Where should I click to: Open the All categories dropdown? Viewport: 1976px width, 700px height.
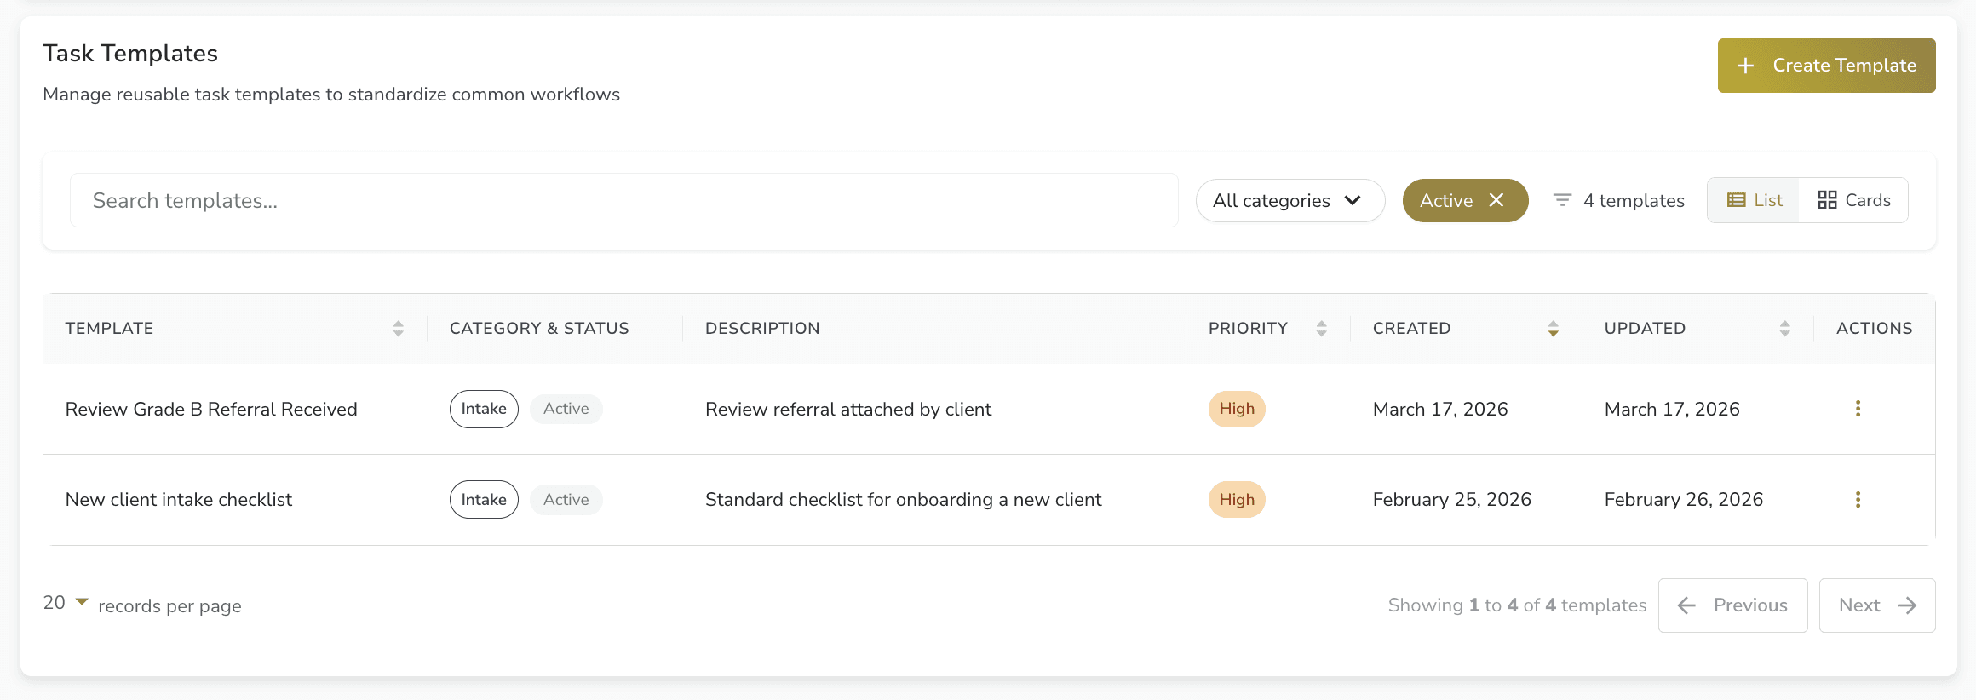[1290, 201]
